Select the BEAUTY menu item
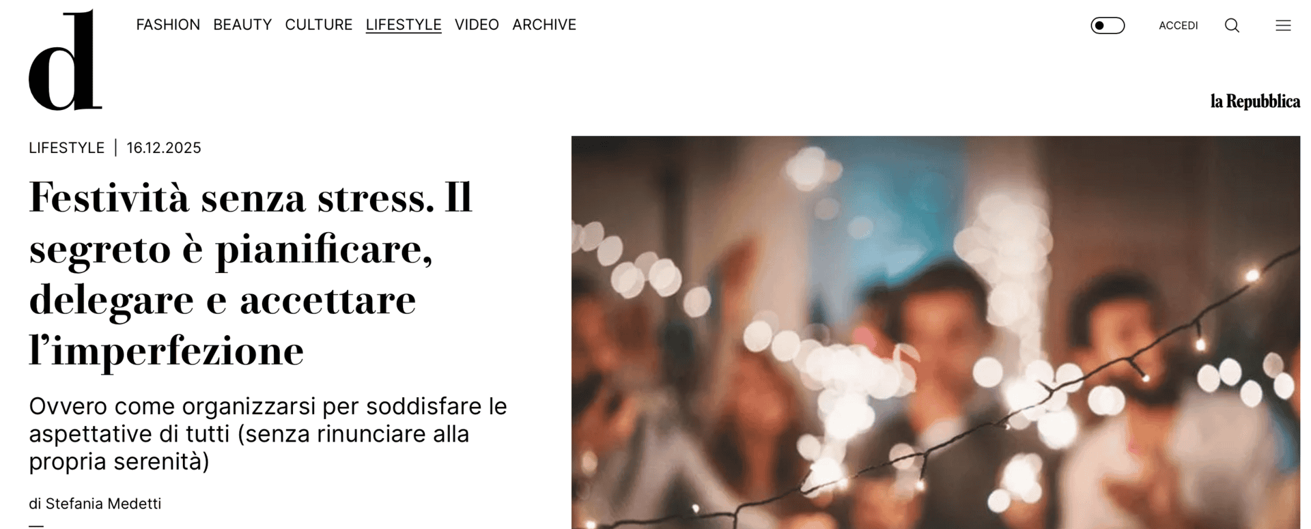 tap(242, 25)
